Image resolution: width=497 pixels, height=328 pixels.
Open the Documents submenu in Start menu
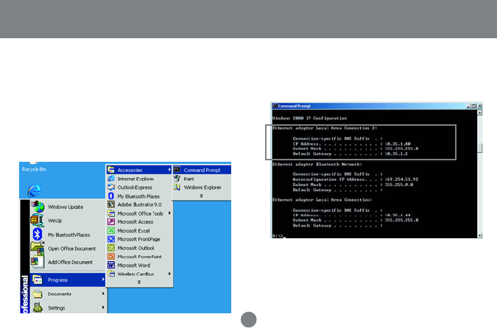tap(68, 294)
